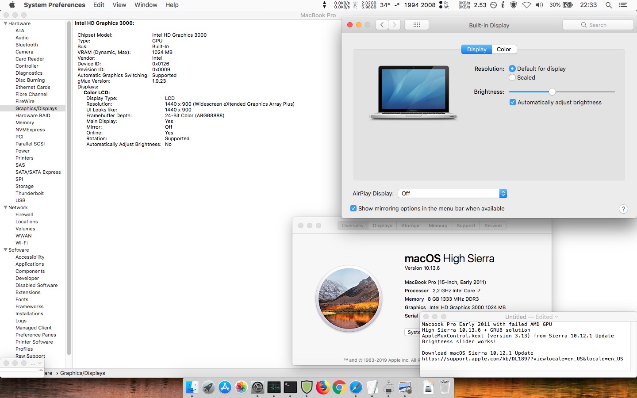
Task: Open Preview app in the Dock
Action: tap(405, 387)
